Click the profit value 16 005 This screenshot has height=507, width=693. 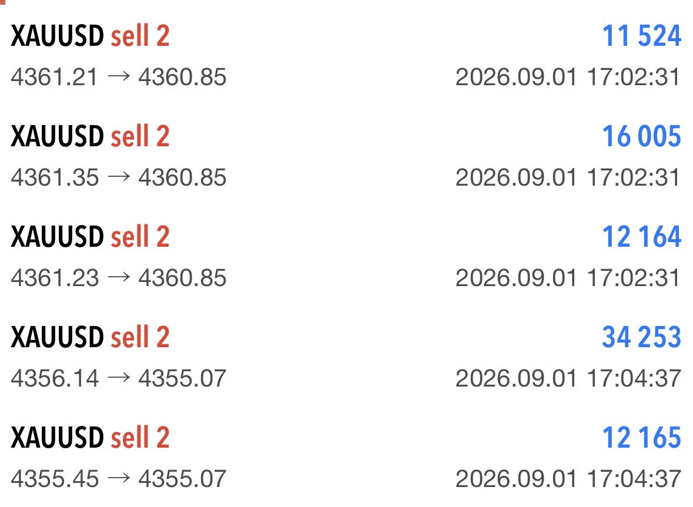pos(642,136)
